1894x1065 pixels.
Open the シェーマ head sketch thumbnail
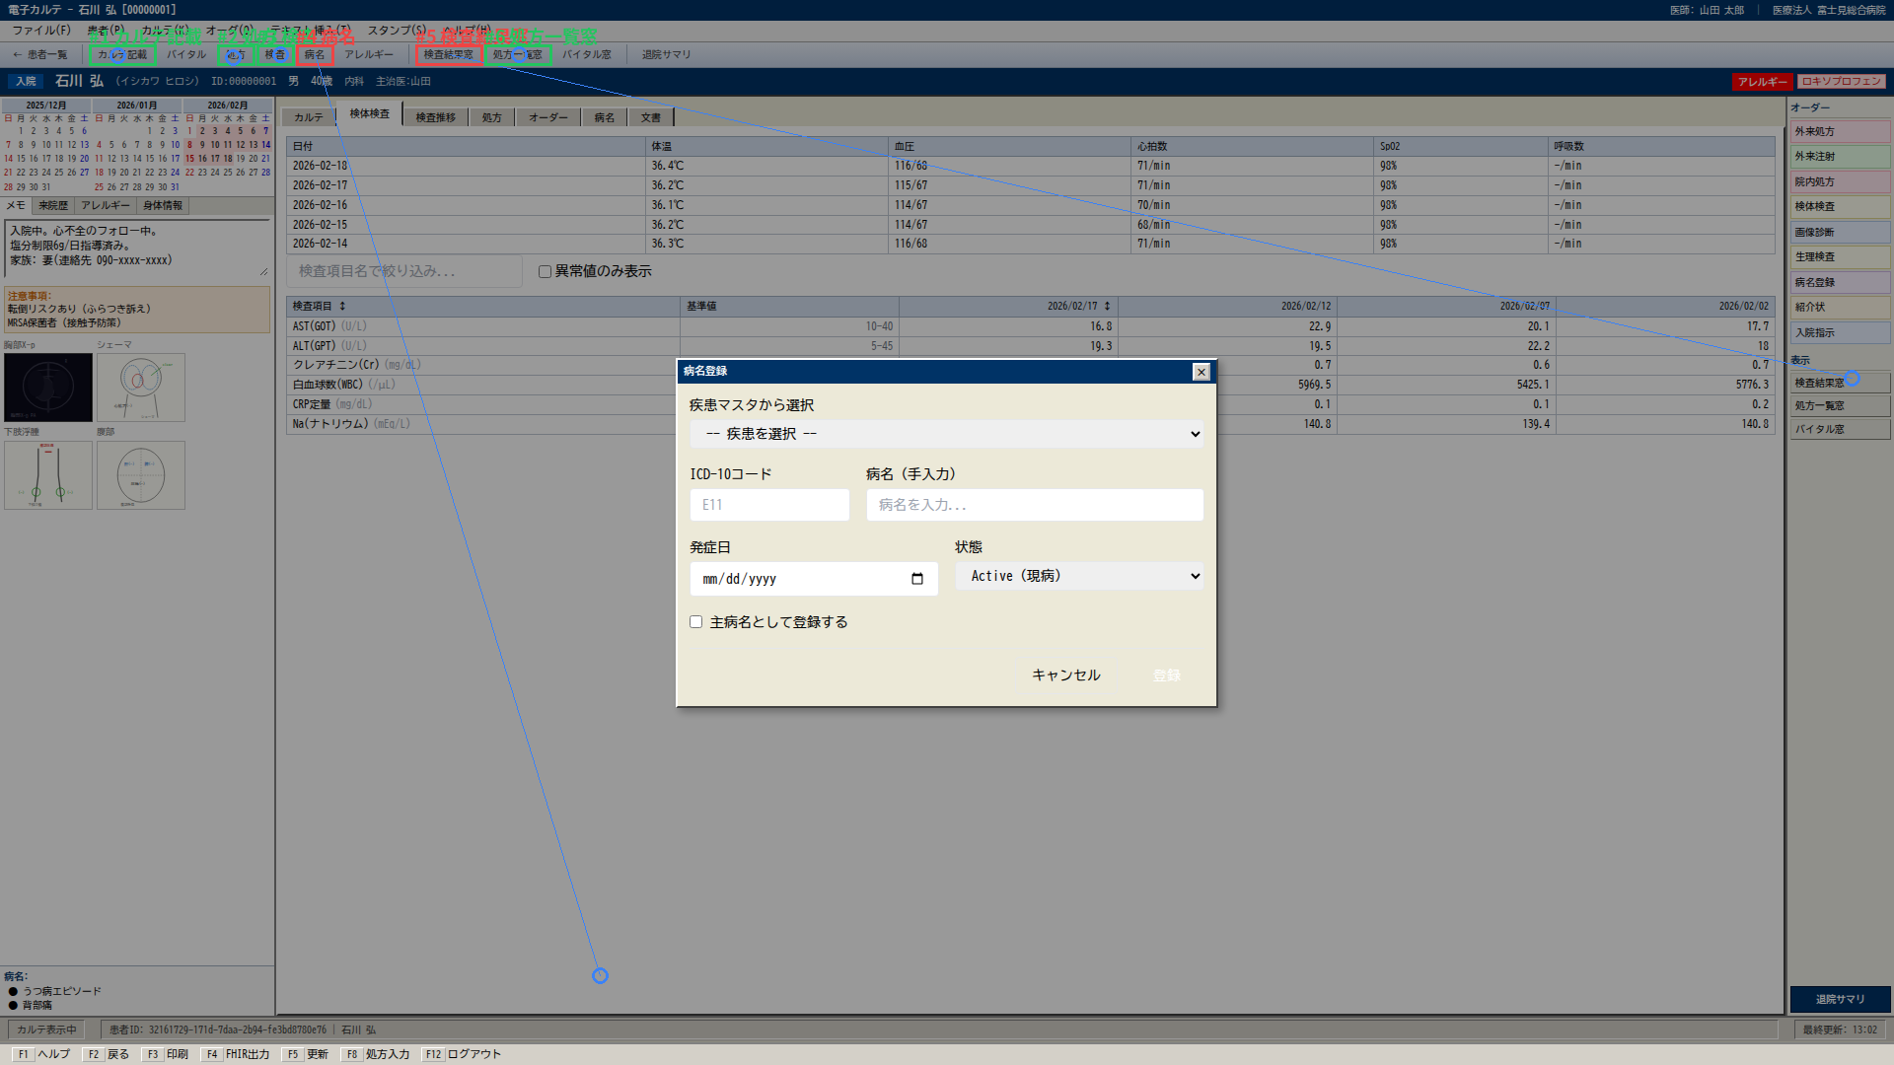141,388
